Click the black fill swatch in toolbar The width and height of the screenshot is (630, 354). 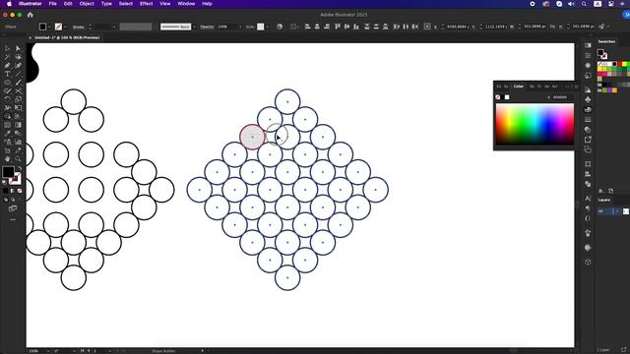click(x=8, y=172)
